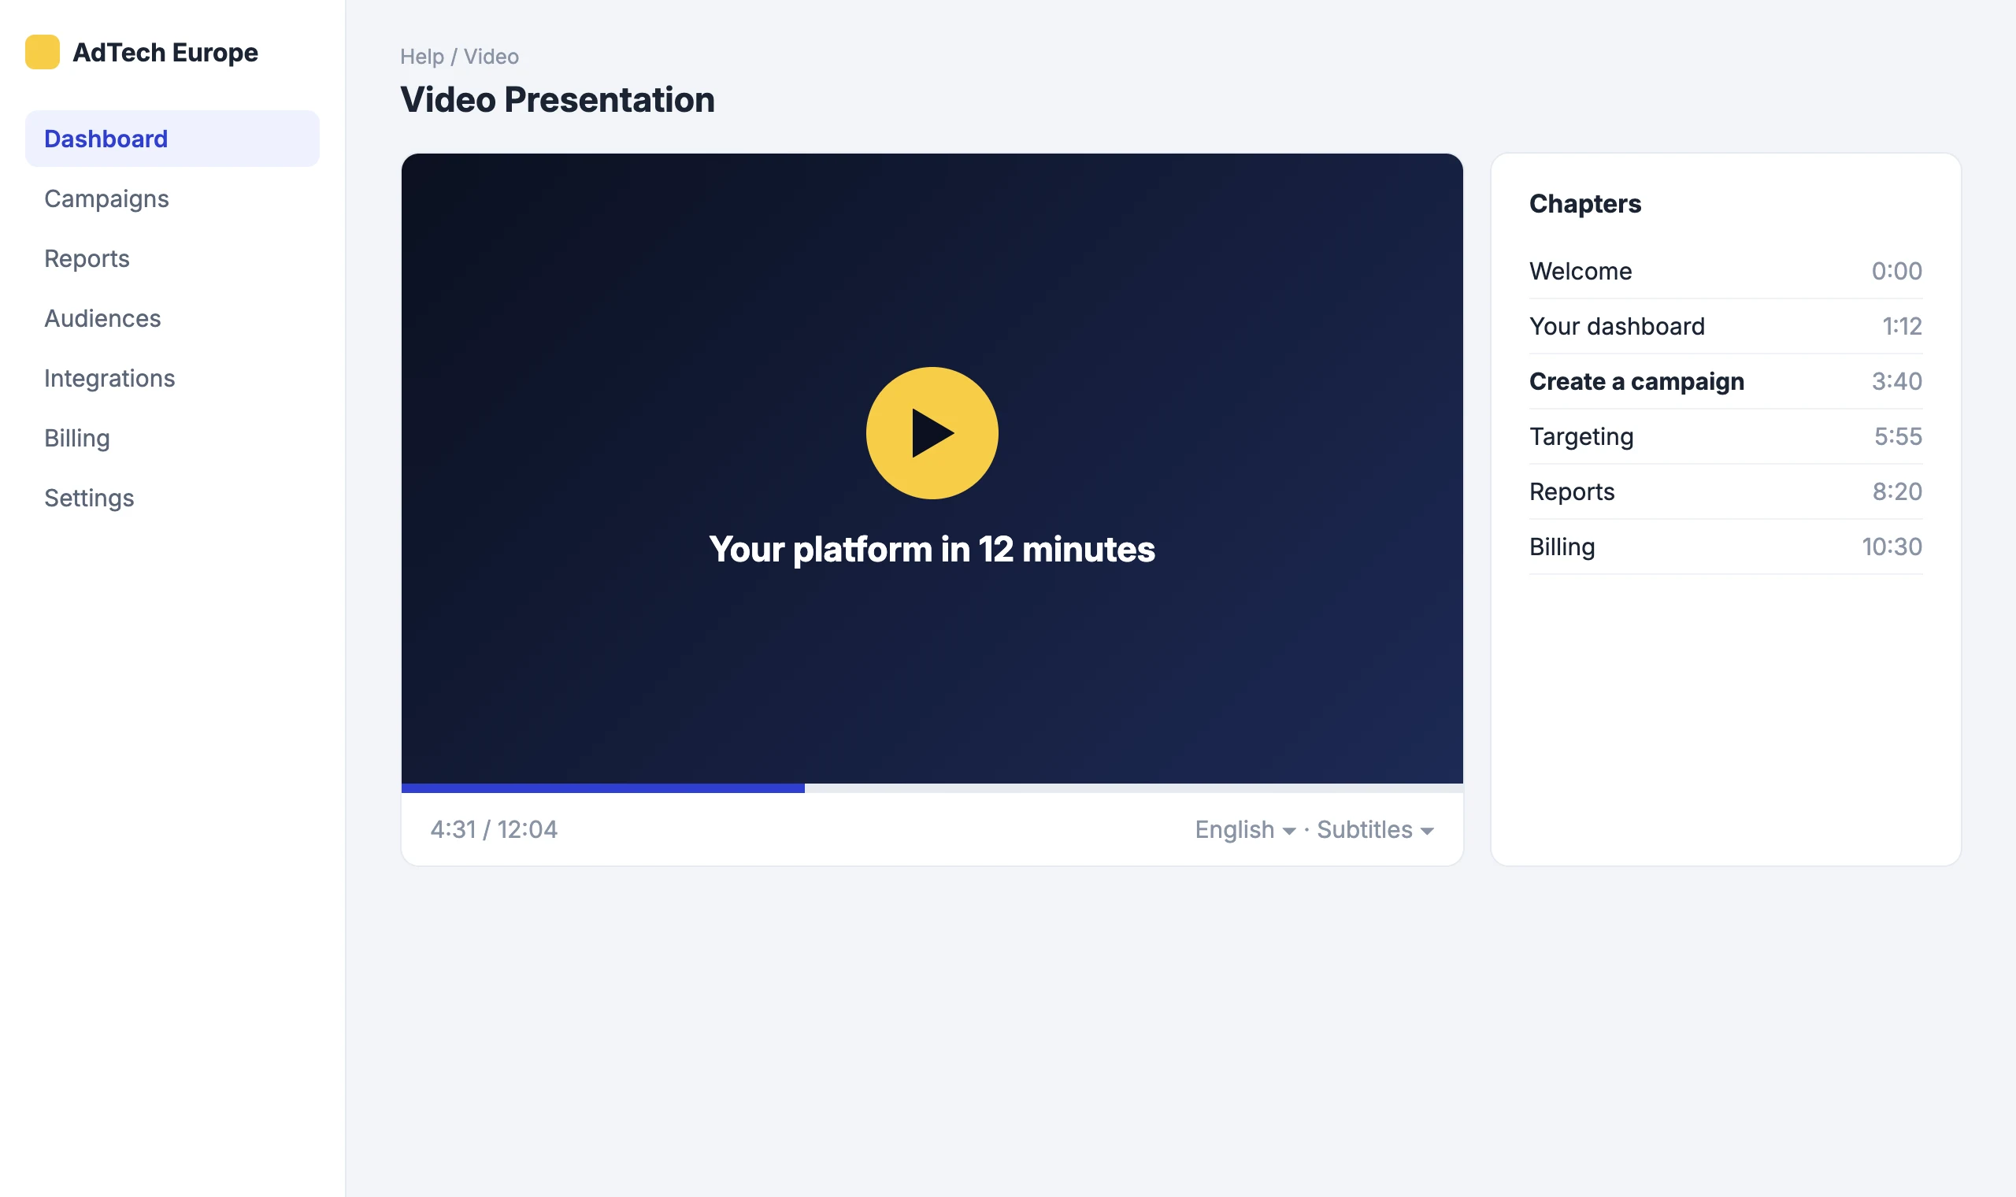Viewport: 2016px width, 1197px height.
Task: Click the Help breadcrumb link
Action: pyautogui.click(x=422, y=57)
